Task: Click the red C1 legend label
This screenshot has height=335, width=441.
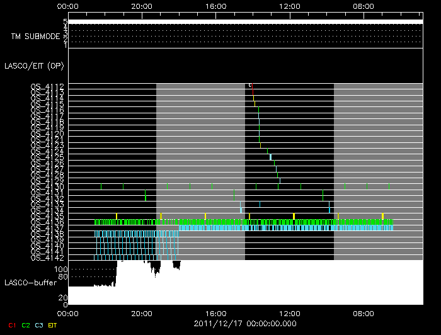Action: coord(12,325)
